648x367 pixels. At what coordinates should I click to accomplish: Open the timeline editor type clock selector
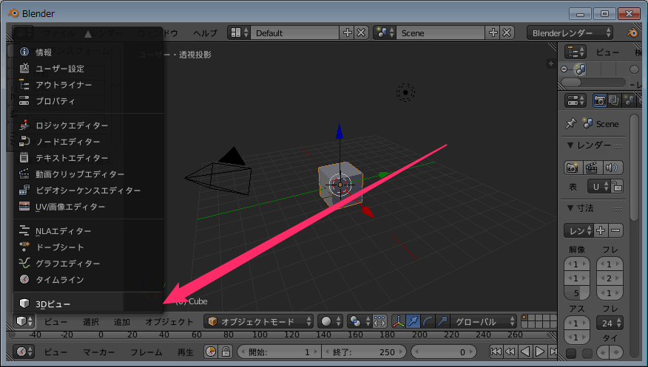(24, 351)
